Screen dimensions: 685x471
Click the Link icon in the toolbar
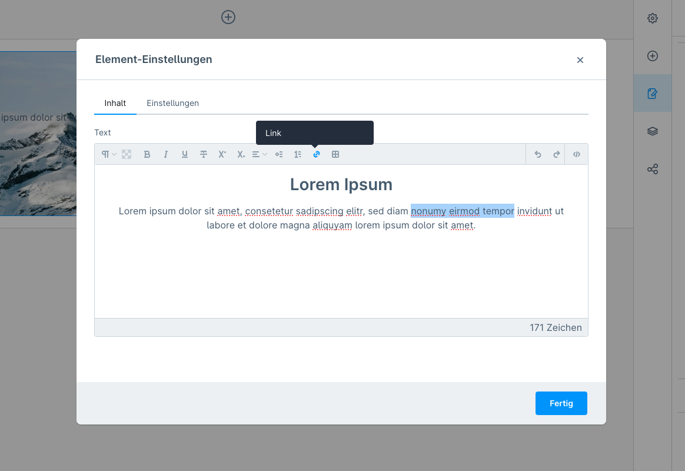pos(317,154)
